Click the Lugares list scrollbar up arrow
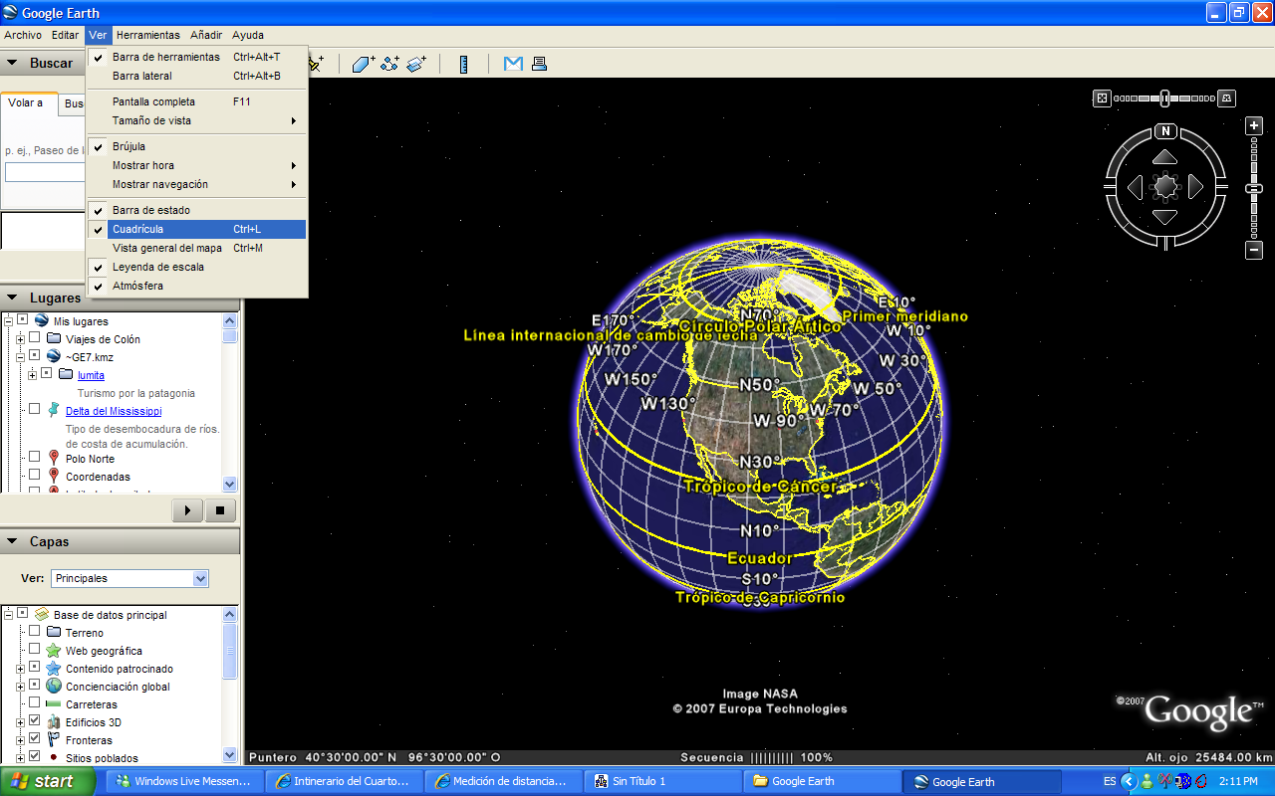 230,321
